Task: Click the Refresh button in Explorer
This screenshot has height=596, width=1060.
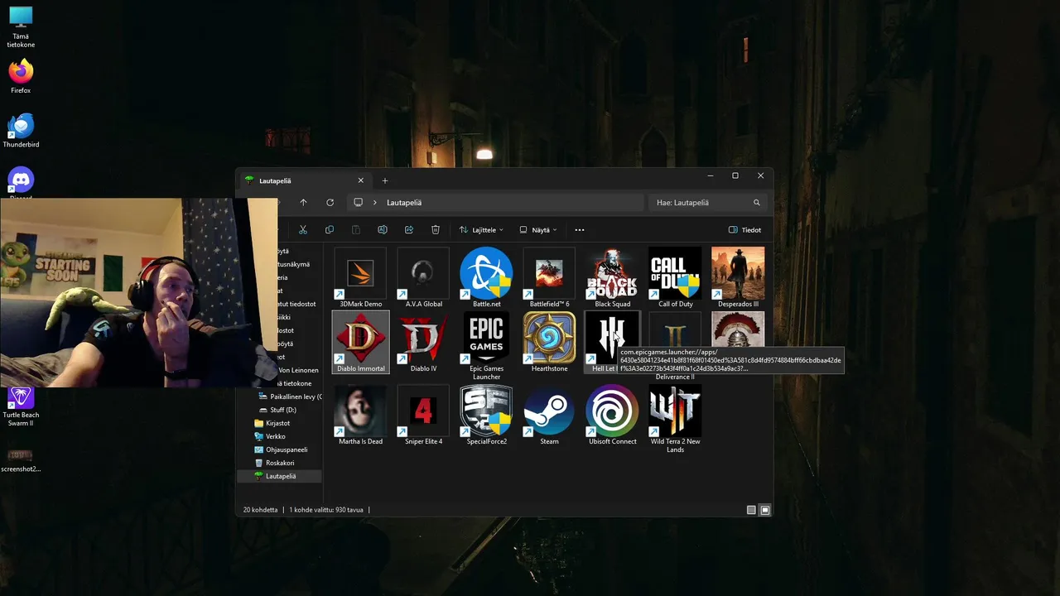Action: [330, 202]
